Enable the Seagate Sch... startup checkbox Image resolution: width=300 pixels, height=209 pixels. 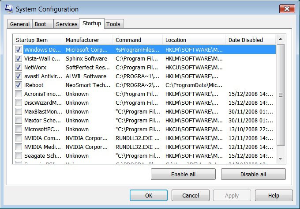pos(19,156)
